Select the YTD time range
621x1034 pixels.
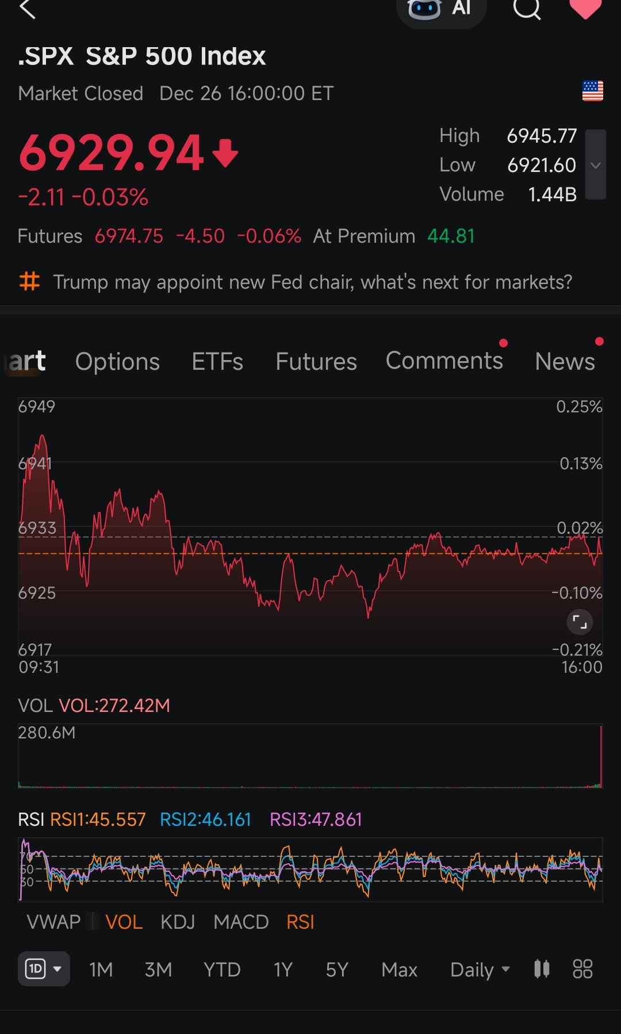click(222, 970)
